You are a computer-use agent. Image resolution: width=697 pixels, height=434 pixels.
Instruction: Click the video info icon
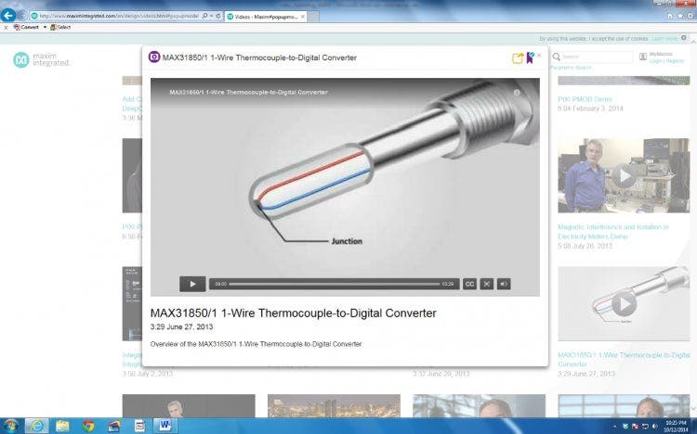[517, 93]
